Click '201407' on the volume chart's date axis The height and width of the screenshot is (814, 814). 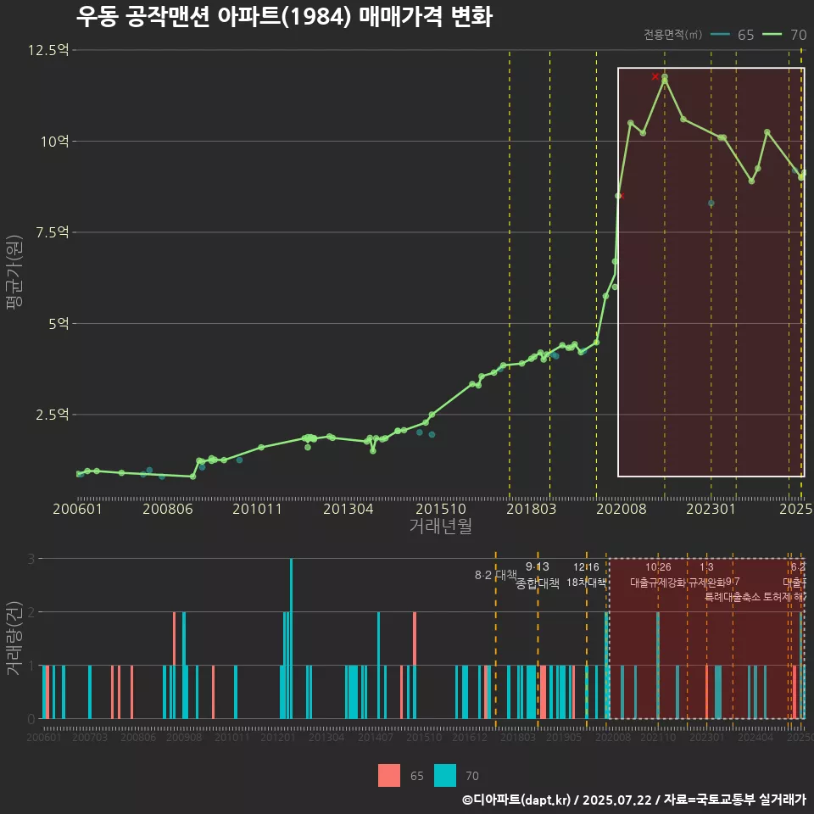376,737
